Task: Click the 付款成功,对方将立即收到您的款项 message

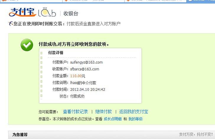Action: coord(74,44)
